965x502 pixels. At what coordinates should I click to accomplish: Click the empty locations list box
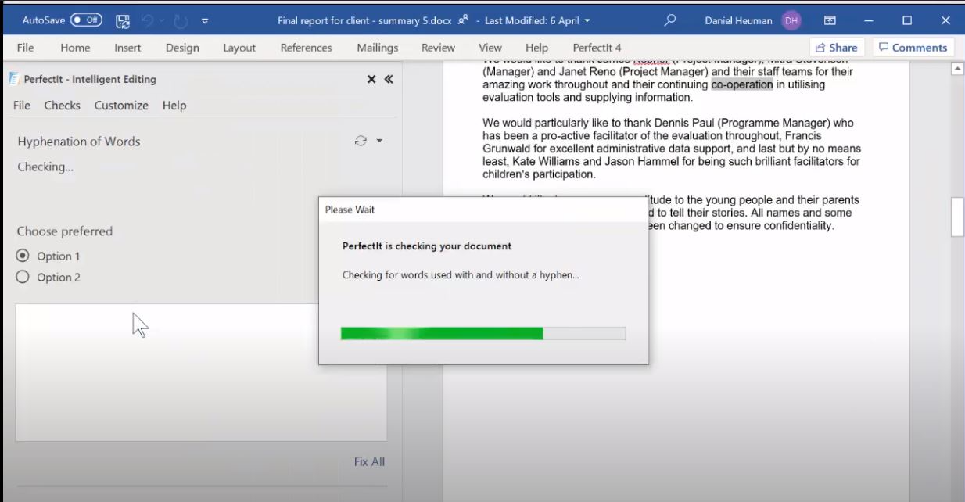click(x=201, y=372)
